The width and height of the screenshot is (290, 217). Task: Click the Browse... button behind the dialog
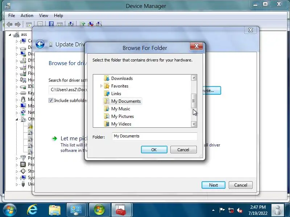213,90
